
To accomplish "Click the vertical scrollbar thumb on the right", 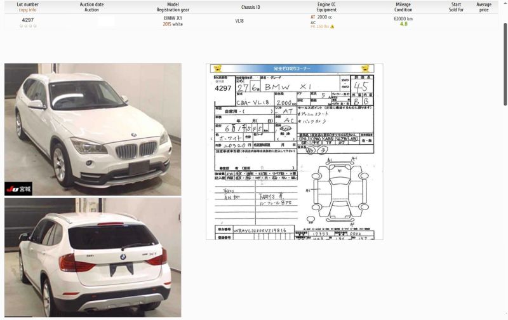I will (505, 64).
